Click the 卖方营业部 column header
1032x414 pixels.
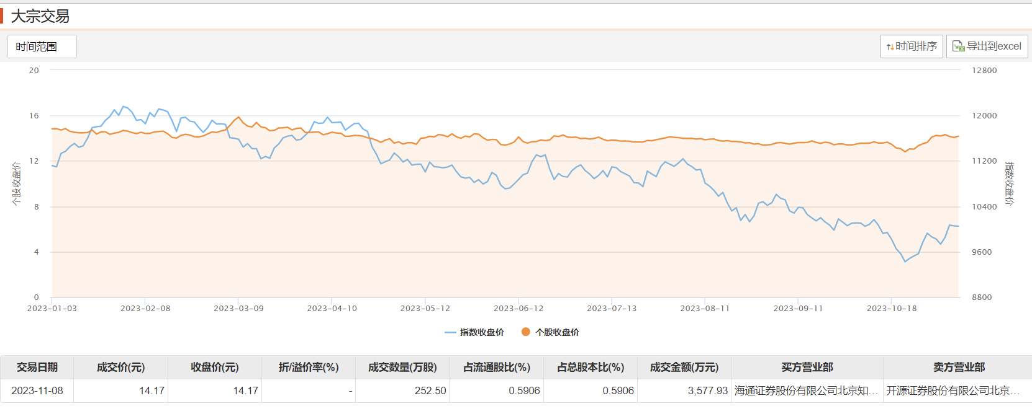pyautogui.click(x=958, y=367)
